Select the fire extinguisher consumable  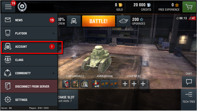tap(66, 84)
